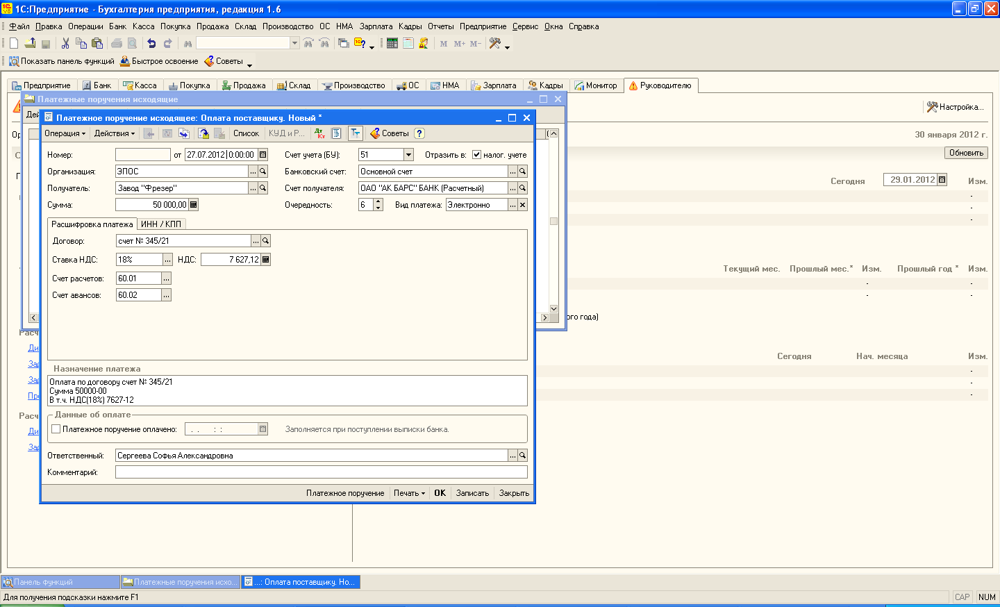Image resolution: width=1000 pixels, height=607 pixels.
Task: Click the magnifier next to Ответственный field
Action: coord(523,456)
